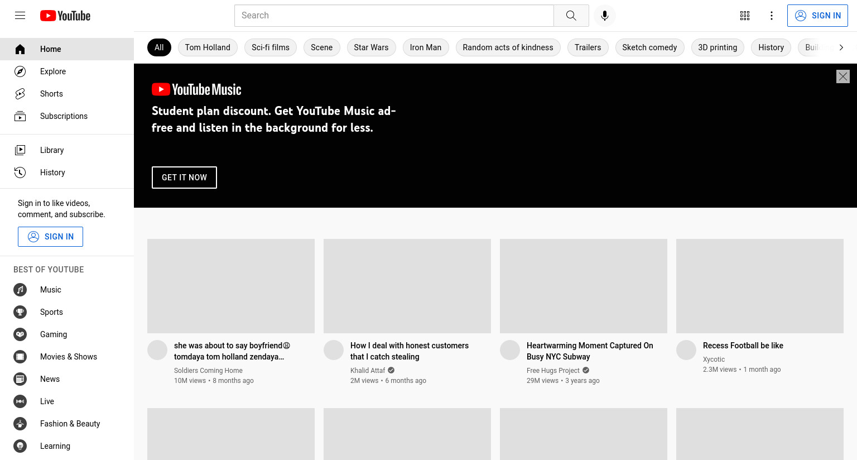Click the search magnifier button
Viewport: 857px width, 460px height.
[571, 16]
